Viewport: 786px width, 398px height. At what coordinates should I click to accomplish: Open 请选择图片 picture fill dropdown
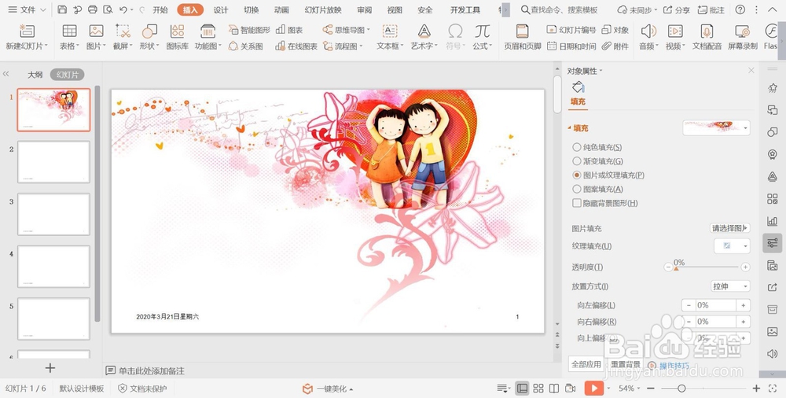(730, 228)
